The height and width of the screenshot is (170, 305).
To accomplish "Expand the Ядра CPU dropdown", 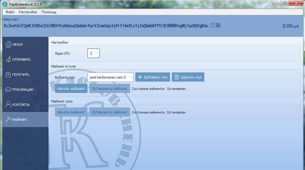I will tap(94, 53).
